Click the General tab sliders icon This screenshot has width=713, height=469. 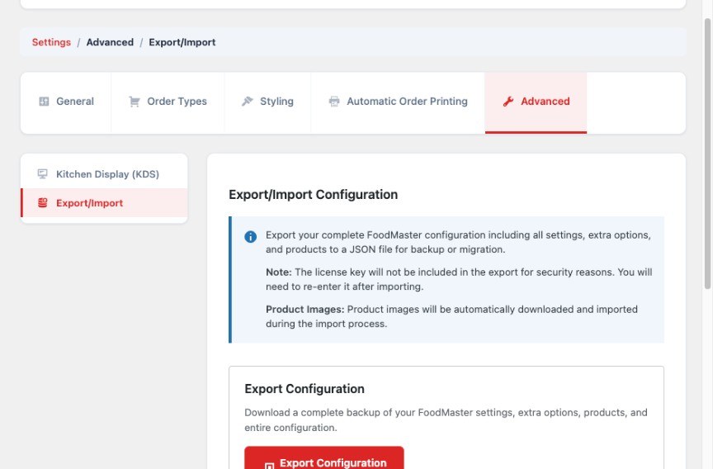click(x=44, y=102)
